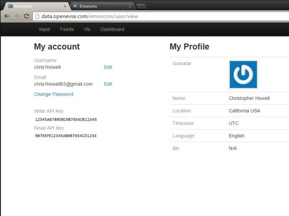Viewport: 289px width, 216px height.
Task: Open the Vis menu
Action: click(x=87, y=29)
